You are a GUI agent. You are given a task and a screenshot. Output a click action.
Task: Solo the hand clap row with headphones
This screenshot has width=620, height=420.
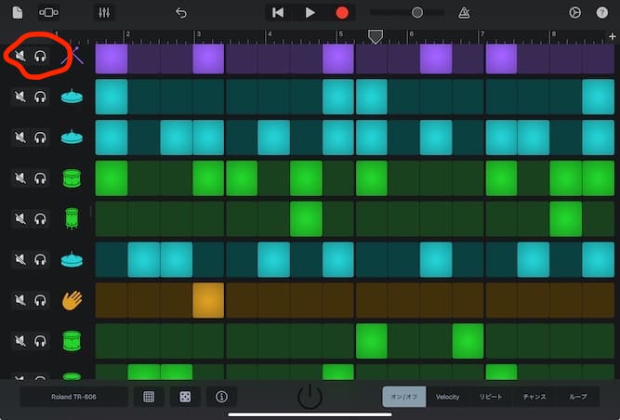[40, 300]
